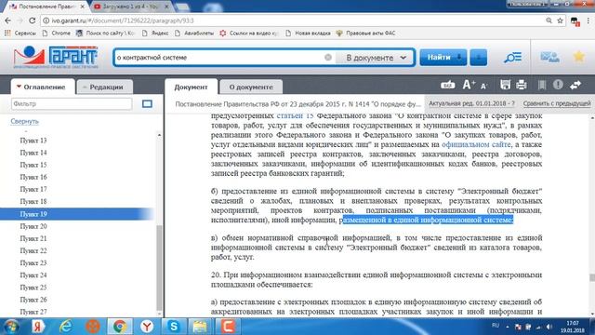Go to Пункт 26 in contents
Image resolution: width=595 pixels, height=335 pixels.
tap(33, 300)
